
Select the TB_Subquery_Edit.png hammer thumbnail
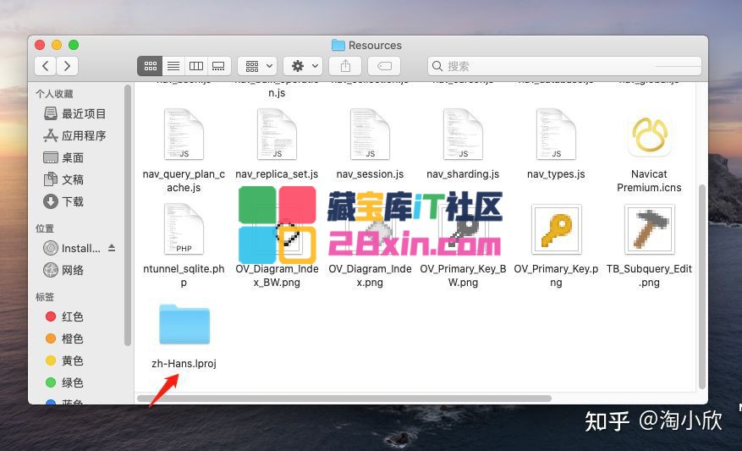coord(649,229)
